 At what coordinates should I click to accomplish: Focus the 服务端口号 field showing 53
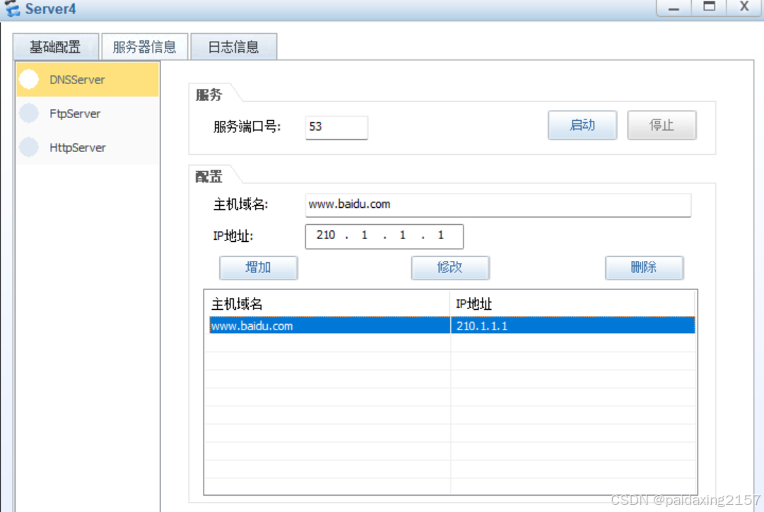coord(336,127)
